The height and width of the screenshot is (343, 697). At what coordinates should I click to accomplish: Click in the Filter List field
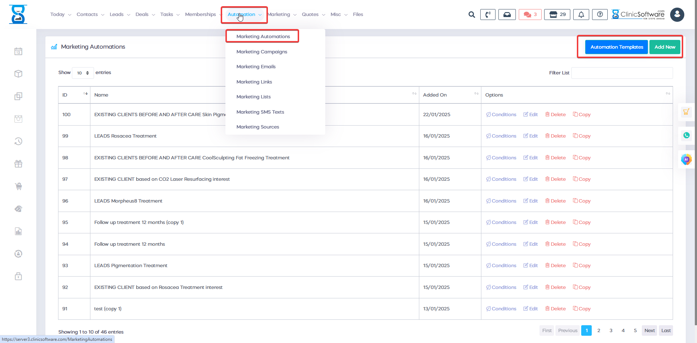[x=622, y=73]
